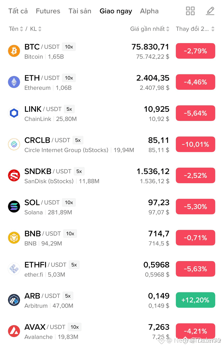Open the SNDKB/USDT SanDisk row
The image size is (223, 347).
pos(111,175)
